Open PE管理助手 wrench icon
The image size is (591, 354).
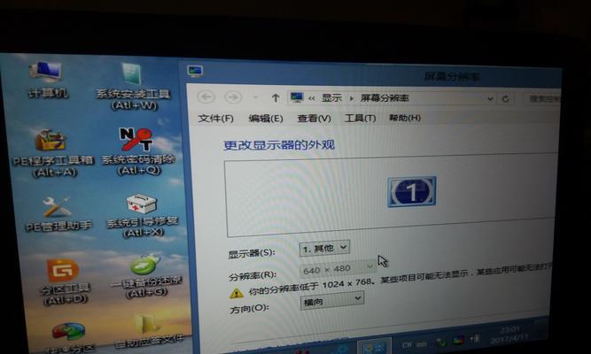tap(58, 214)
